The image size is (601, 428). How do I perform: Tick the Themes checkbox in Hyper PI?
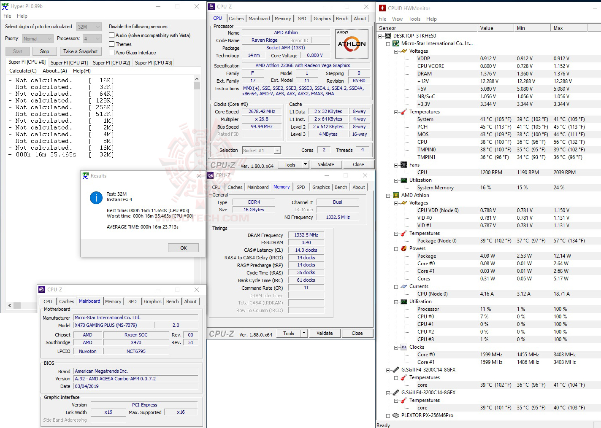point(112,44)
